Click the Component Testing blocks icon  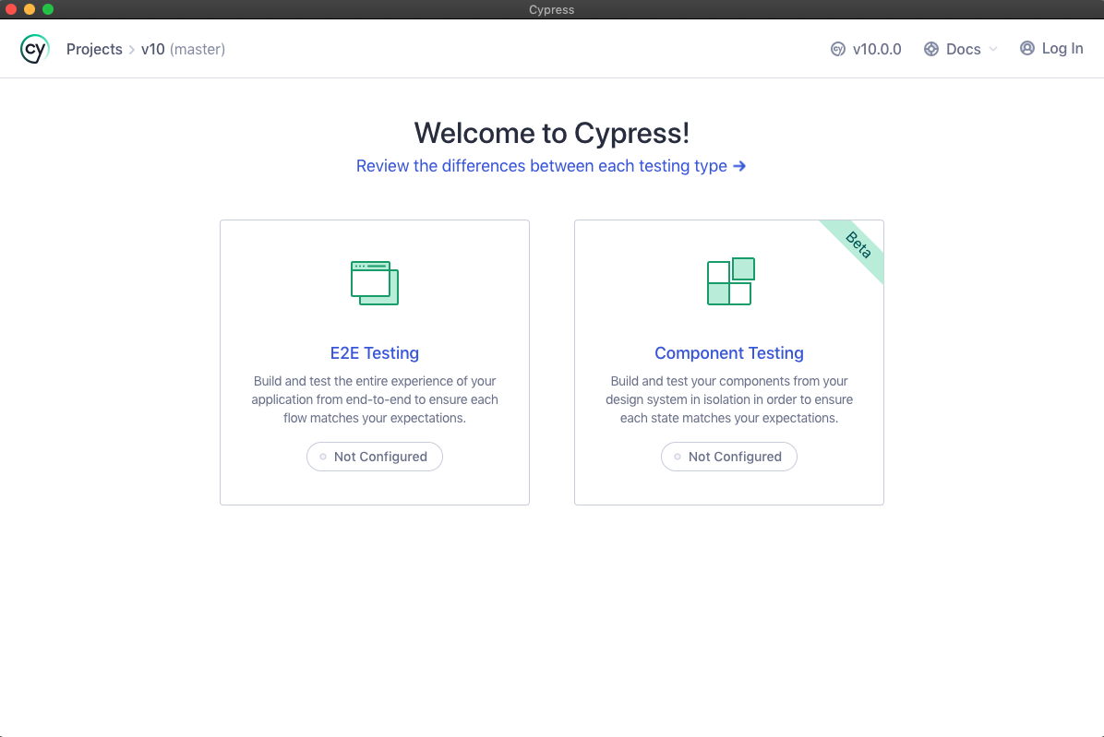pyautogui.click(x=730, y=281)
